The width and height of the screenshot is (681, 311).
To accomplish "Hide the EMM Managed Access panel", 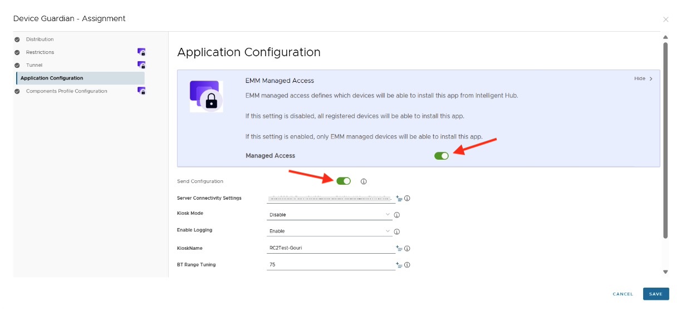I will 643,78.
